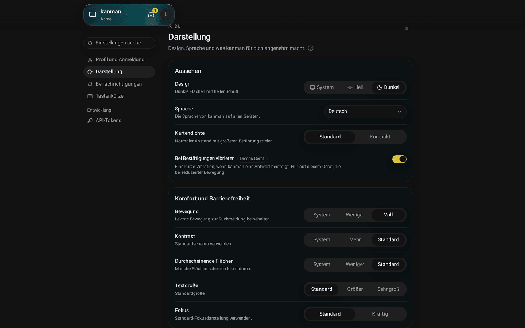This screenshot has width=525, height=328.
Task: Close the settings panel with the X
Action: click(x=407, y=28)
